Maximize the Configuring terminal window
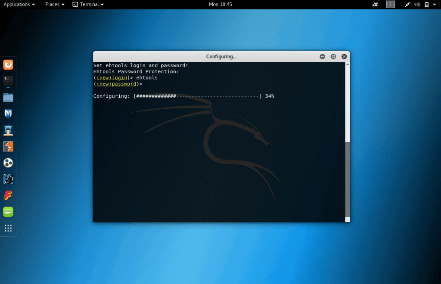Image resolution: width=441 pixels, height=284 pixels. [x=333, y=56]
